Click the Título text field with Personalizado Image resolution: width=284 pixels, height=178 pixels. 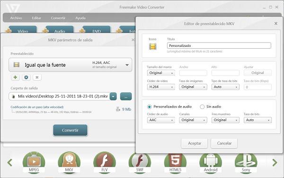(x=219, y=45)
